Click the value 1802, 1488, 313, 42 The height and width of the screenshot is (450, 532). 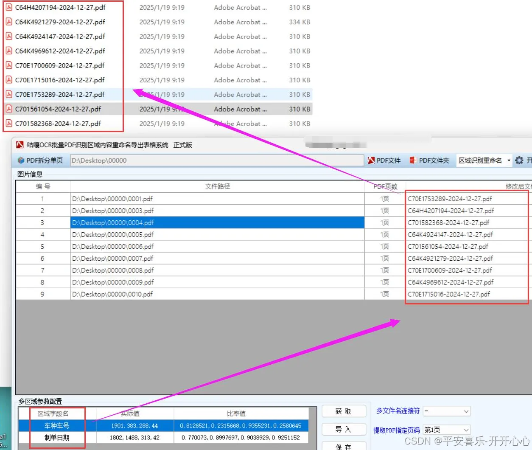[x=134, y=437]
